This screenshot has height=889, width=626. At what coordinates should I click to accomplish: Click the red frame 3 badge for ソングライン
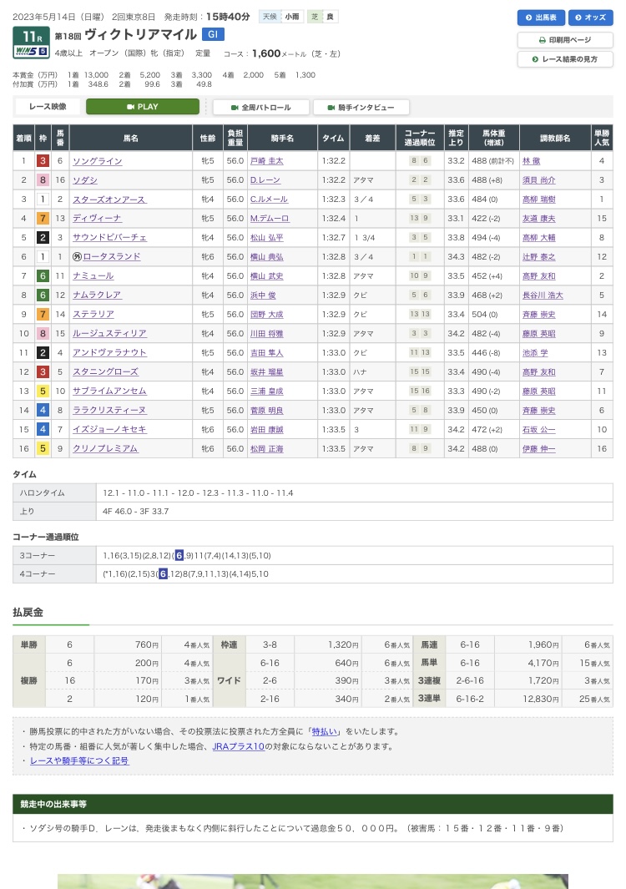43,161
